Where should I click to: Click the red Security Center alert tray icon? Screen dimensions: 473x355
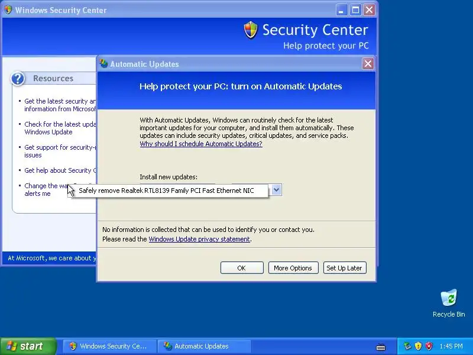[x=429, y=346]
